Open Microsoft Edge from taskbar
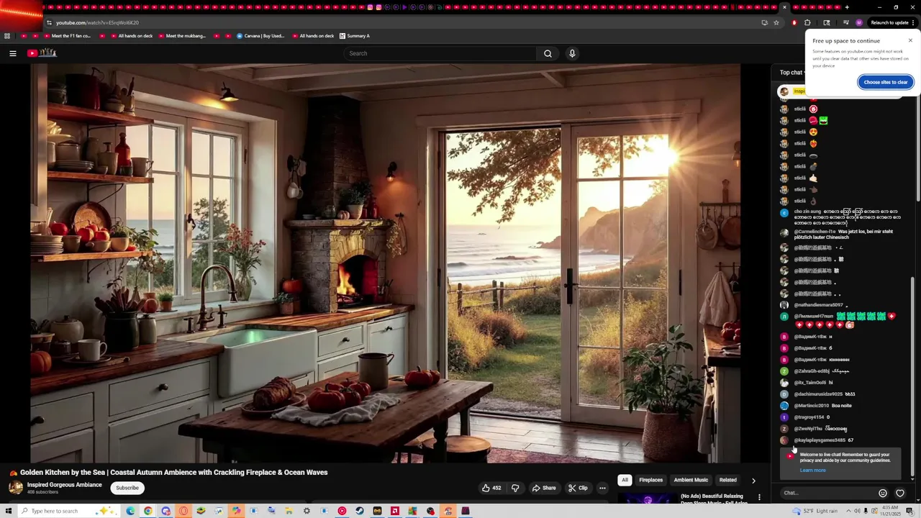This screenshot has width=921, height=518. pos(130,511)
